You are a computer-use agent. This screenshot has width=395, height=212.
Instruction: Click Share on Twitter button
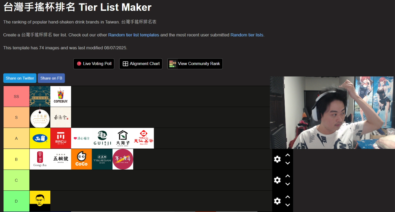tap(20, 78)
